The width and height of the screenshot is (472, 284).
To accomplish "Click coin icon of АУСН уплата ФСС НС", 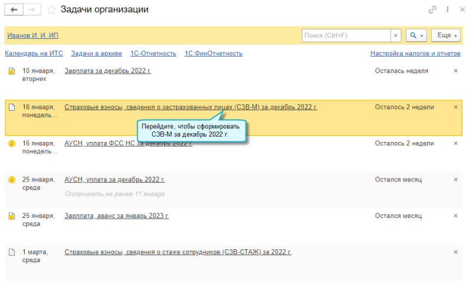I will 11,144.
